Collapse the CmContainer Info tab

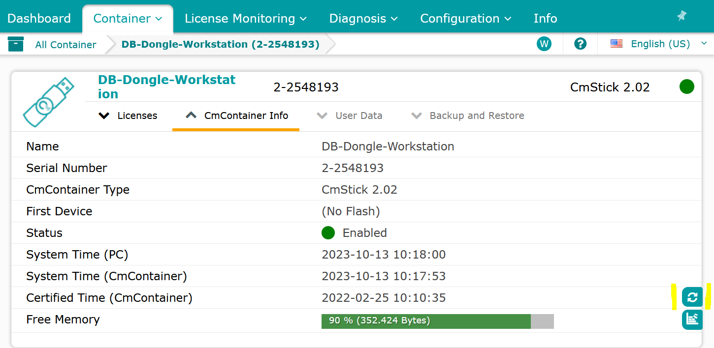click(x=236, y=116)
